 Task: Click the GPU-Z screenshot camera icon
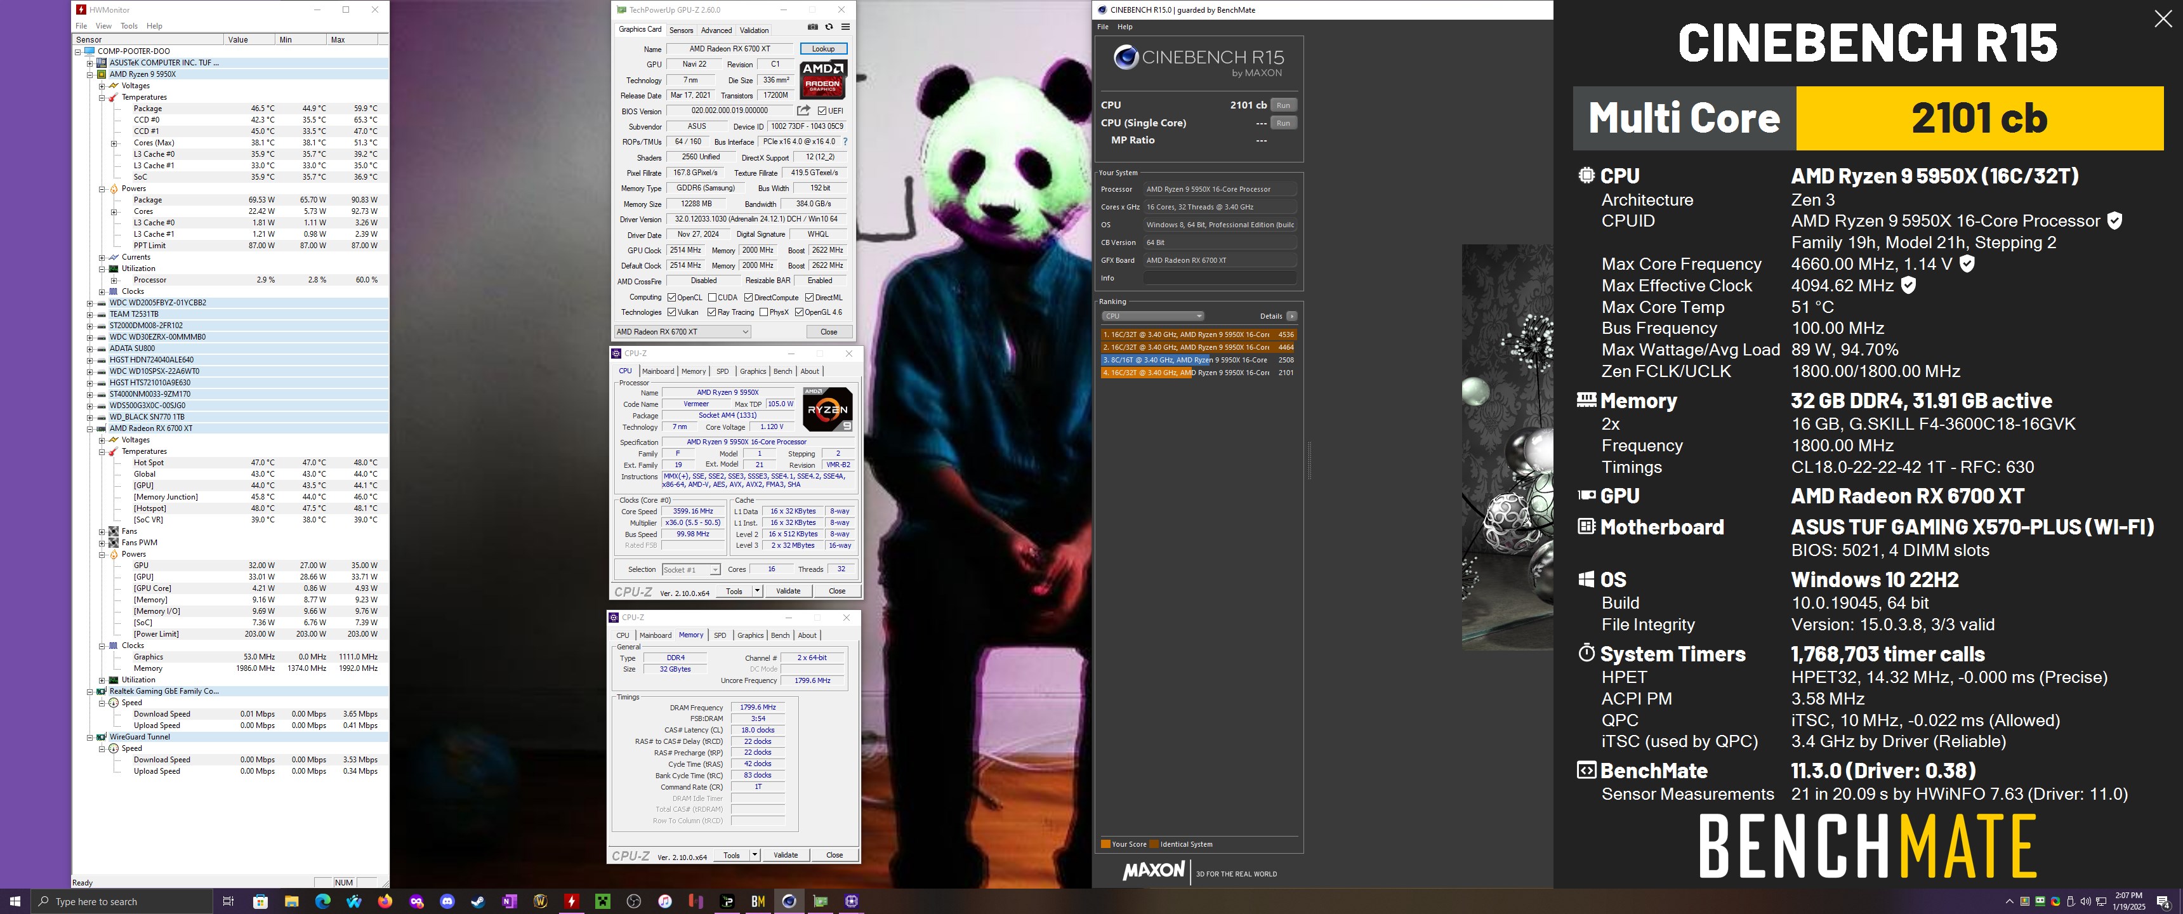point(813,27)
